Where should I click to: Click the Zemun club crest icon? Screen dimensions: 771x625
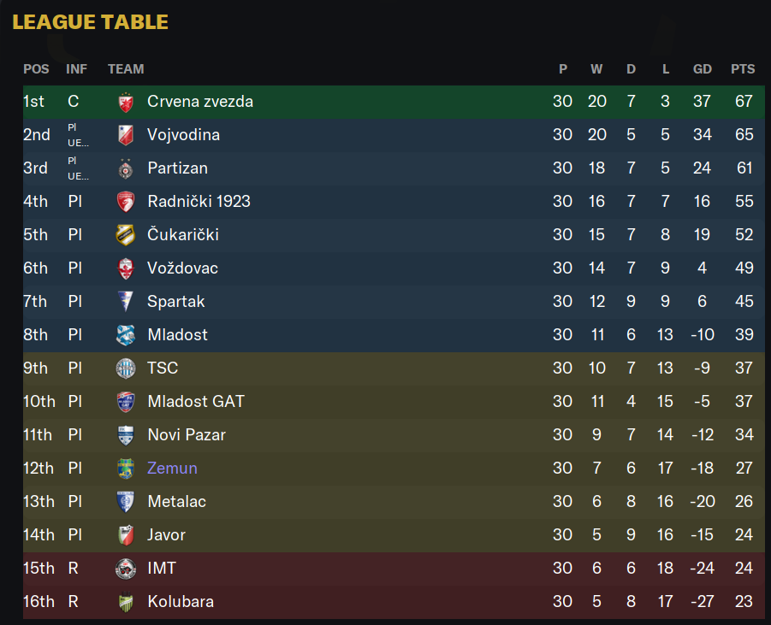click(126, 469)
